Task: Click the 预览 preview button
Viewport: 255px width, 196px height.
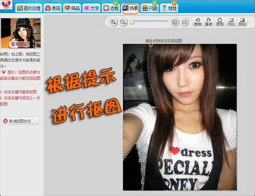Action: click(x=242, y=22)
